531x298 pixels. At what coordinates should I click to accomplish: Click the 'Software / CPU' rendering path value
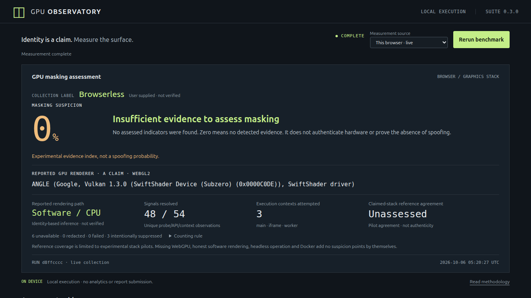(66, 213)
